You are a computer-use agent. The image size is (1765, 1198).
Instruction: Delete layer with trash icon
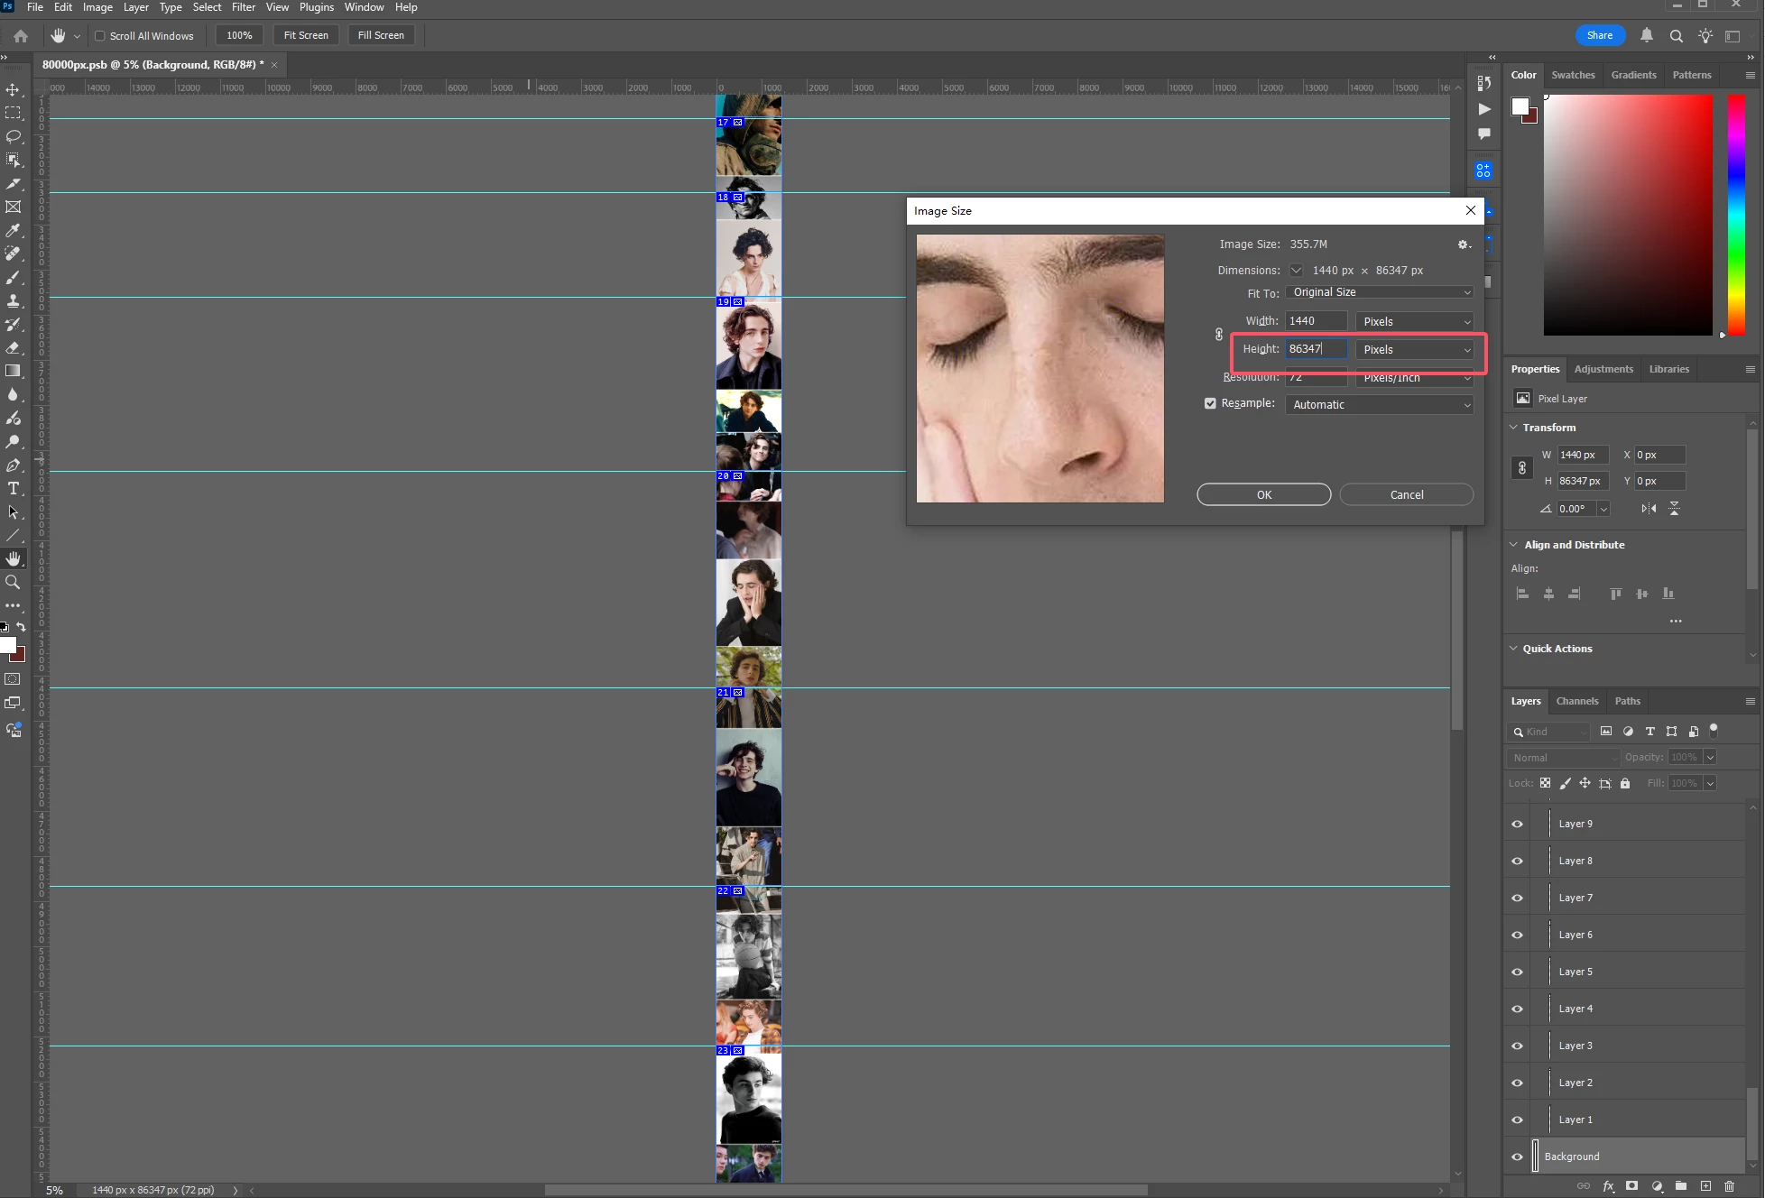tap(1729, 1186)
